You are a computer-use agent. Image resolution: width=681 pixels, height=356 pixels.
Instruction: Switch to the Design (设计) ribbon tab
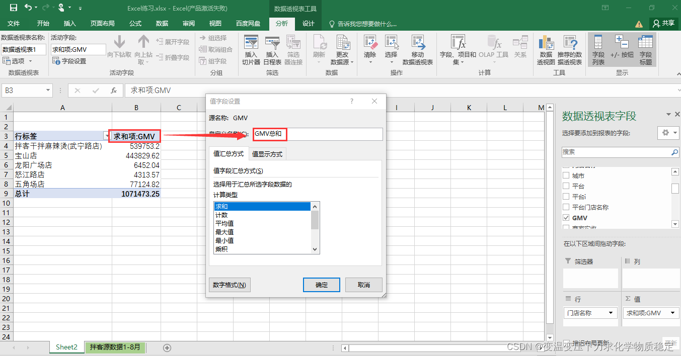(308, 24)
